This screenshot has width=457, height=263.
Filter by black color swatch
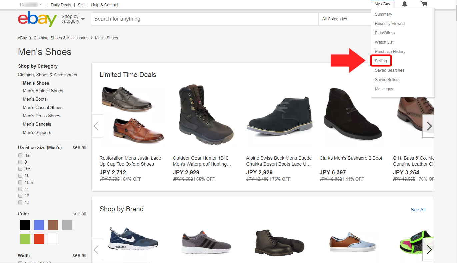[x=25, y=225]
